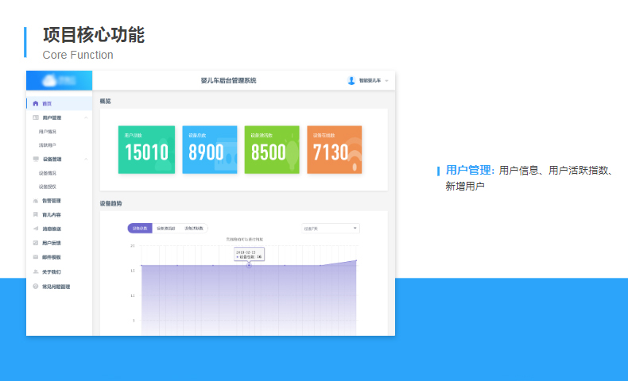The width and height of the screenshot is (628, 381).
Task: Click the highlighted chart data point
Action: 249,265
